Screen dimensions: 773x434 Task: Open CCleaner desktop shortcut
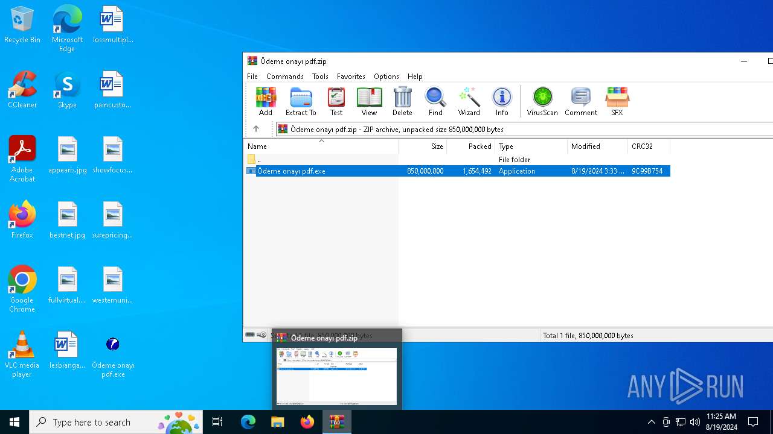coord(22,90)
